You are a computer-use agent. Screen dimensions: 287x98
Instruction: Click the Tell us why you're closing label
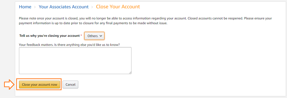tap(49, 36)
